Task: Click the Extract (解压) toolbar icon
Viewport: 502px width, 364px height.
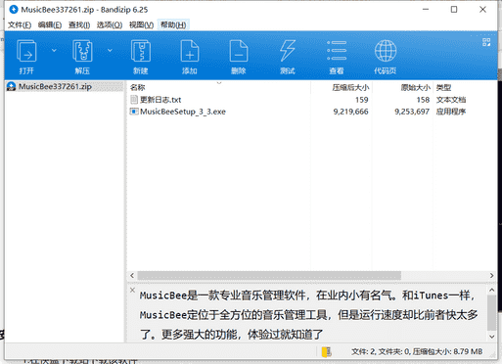Action: (82, 51)
